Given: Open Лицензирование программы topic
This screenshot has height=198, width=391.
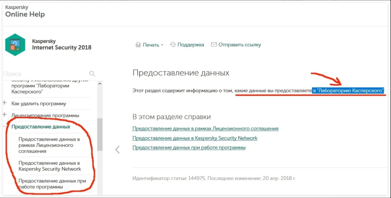Looking at the screenshot, I should [45, 115].
